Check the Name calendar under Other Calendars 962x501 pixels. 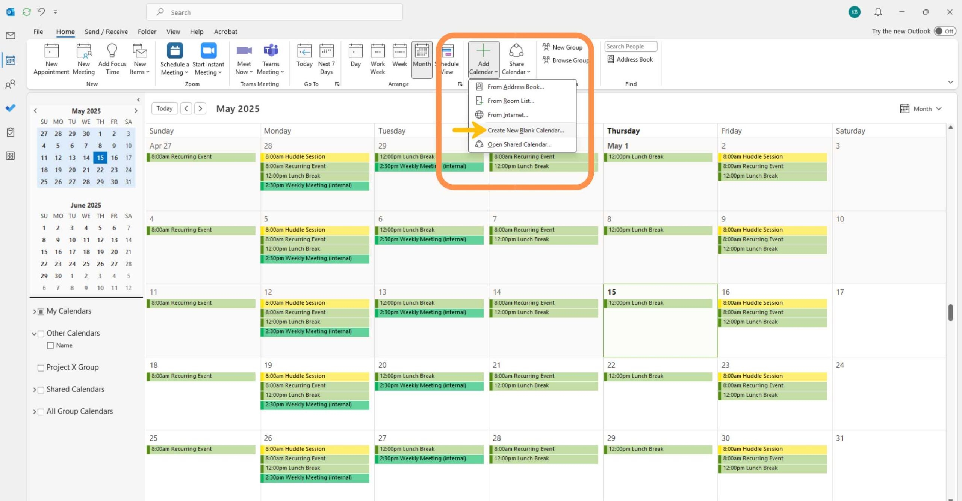pos(51,345)
